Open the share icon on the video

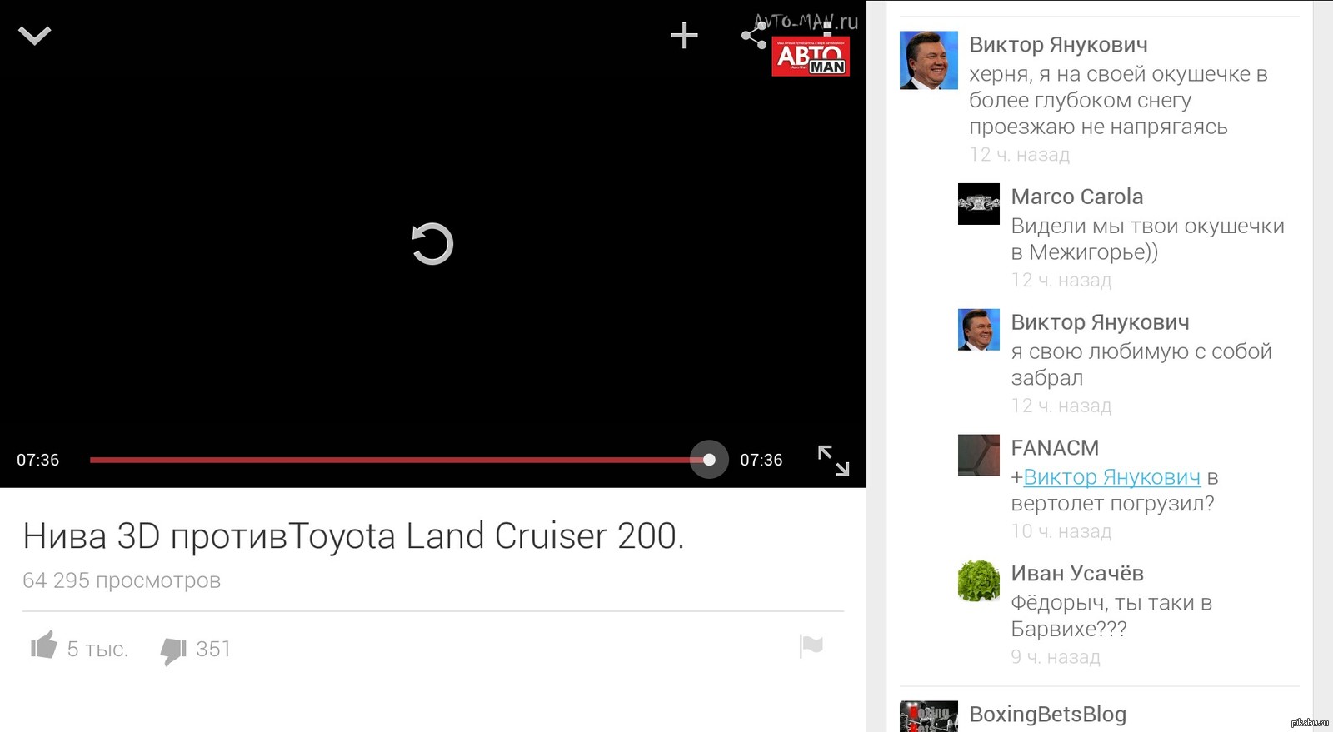tap(754, 36)
